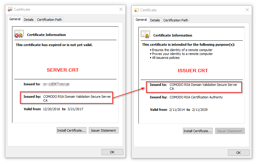The image size is (258, 164).
Task: Click title bar certificate icon of right window
Action: 136,10
